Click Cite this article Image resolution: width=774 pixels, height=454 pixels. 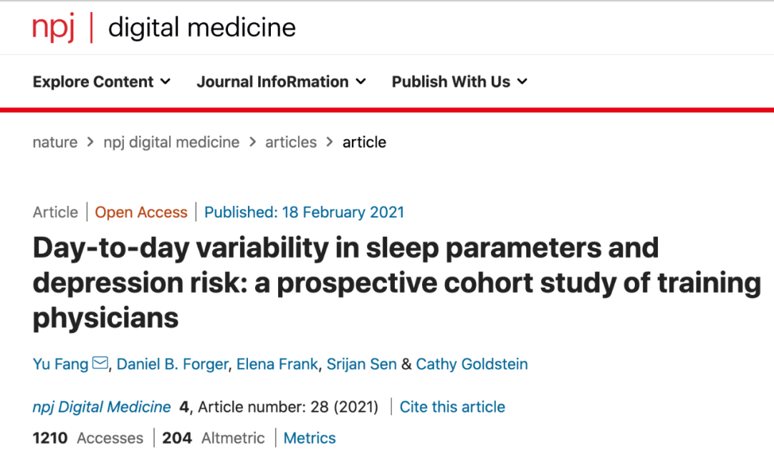[452, 407]
